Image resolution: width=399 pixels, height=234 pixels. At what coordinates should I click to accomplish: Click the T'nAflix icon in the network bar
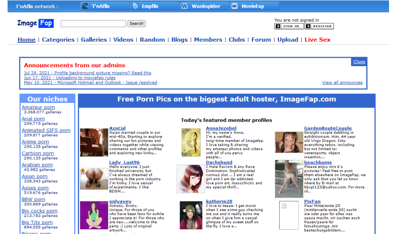[85, 6]
